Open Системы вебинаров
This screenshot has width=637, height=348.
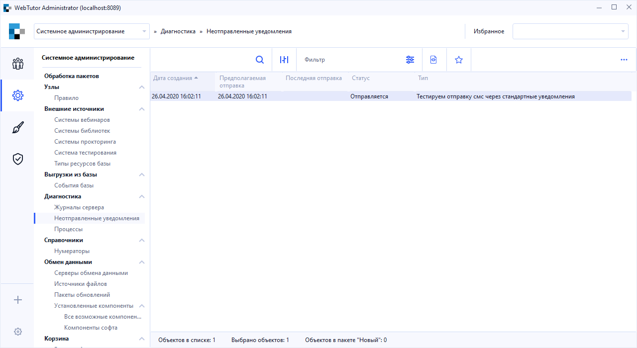click(x=82, y=120)
